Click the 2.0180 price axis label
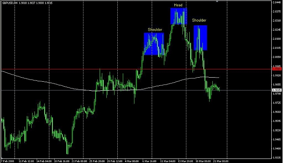Viewport: 283px width, 163px height. coord(277,39)
